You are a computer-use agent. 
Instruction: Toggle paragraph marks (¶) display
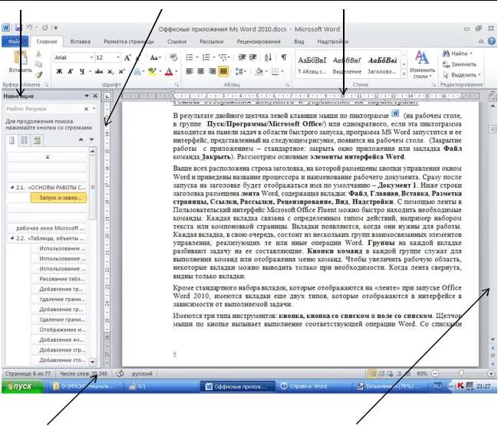(284, 57)
